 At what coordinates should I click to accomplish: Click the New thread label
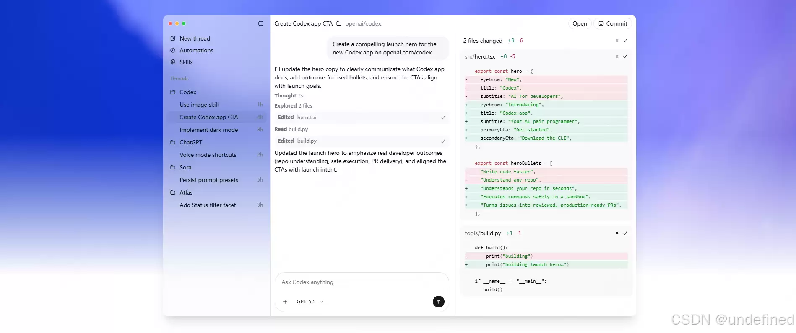(195, 38)
